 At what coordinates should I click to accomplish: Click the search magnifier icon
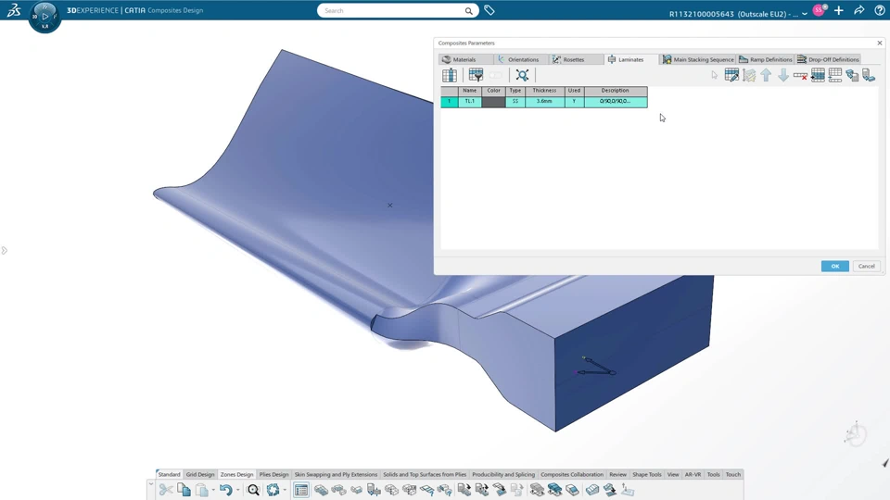click(x=469, y=11)
